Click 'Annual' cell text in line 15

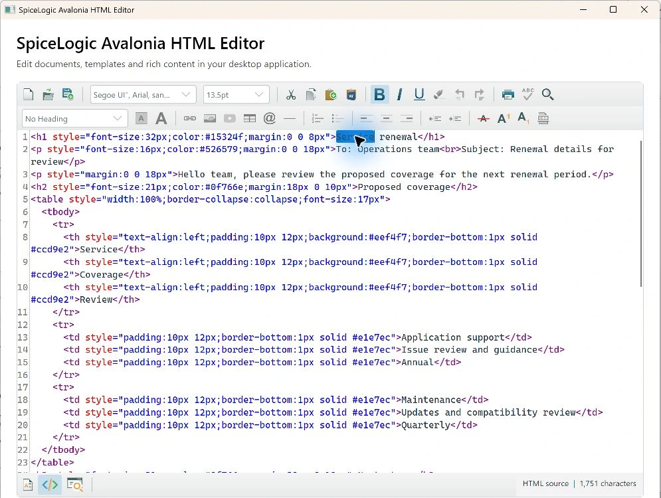[417, 363]
